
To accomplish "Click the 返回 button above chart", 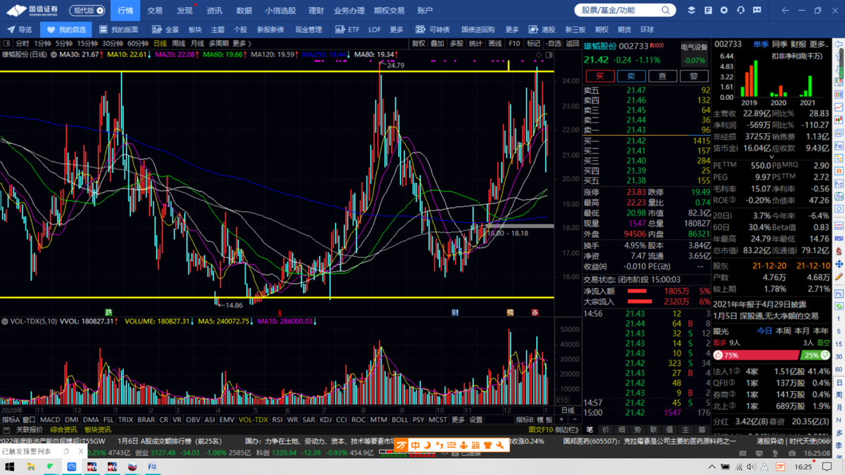I will coord(572,44).
